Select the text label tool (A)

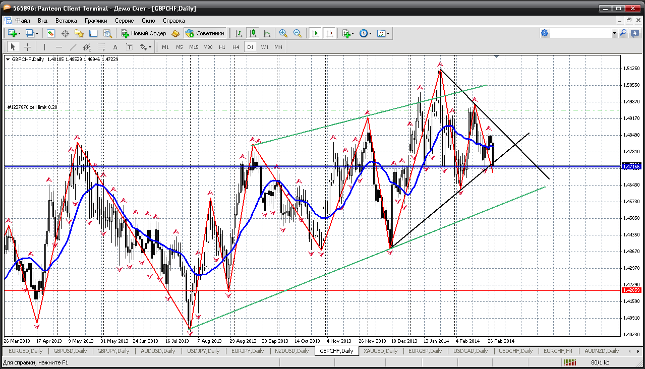click(115, 47)
